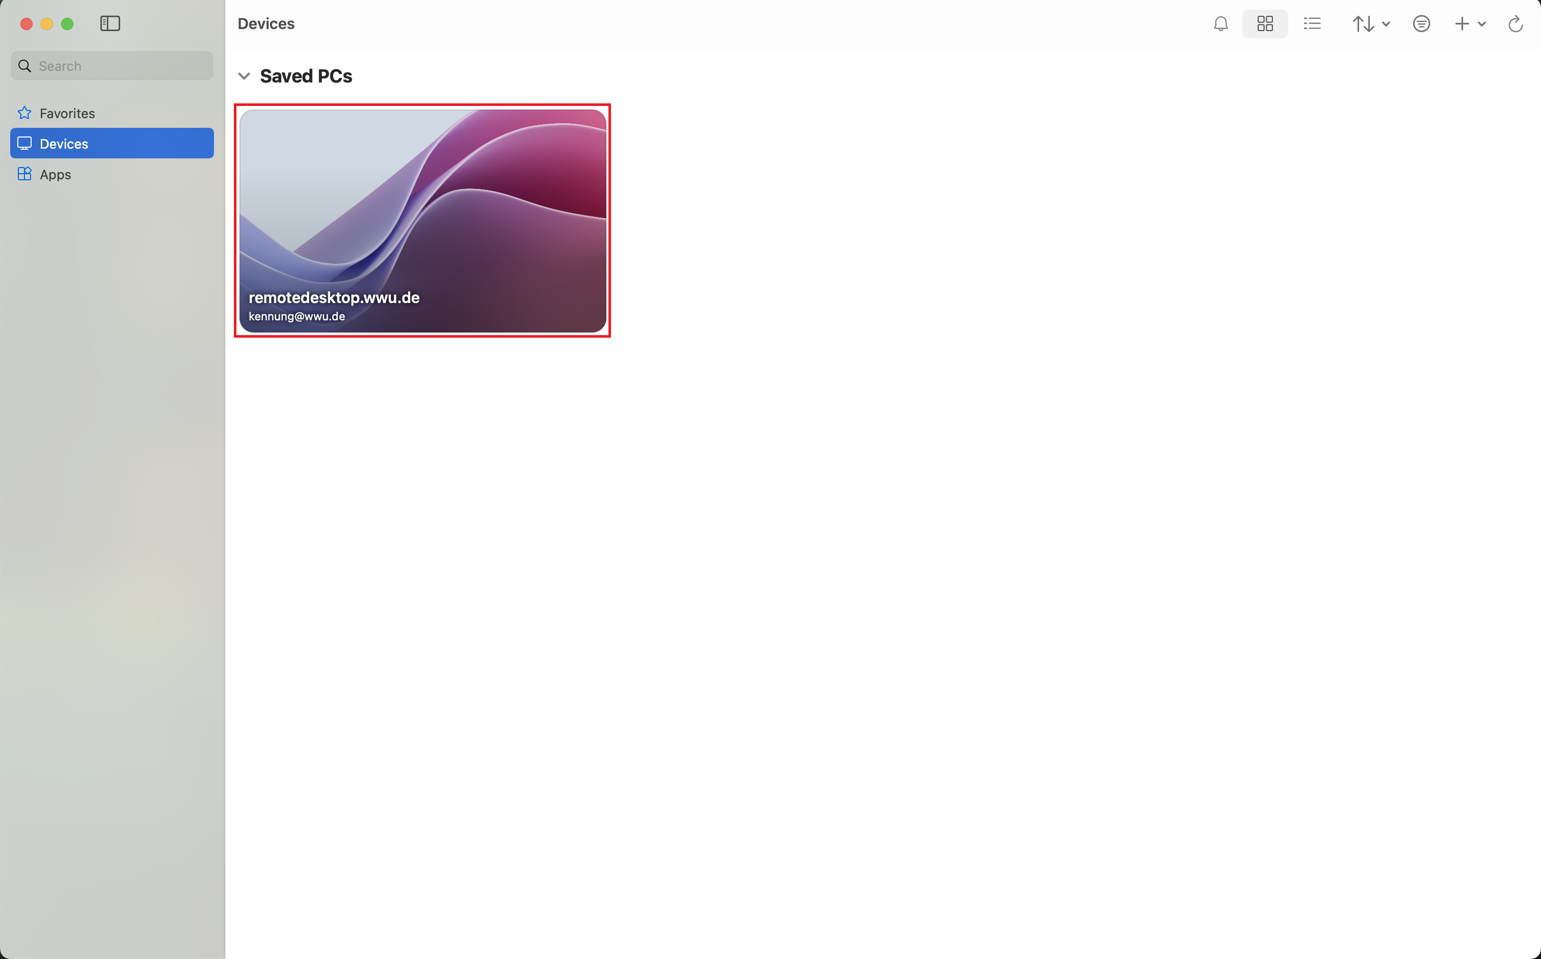Click the Devices monitor icon

coord(24,143)
